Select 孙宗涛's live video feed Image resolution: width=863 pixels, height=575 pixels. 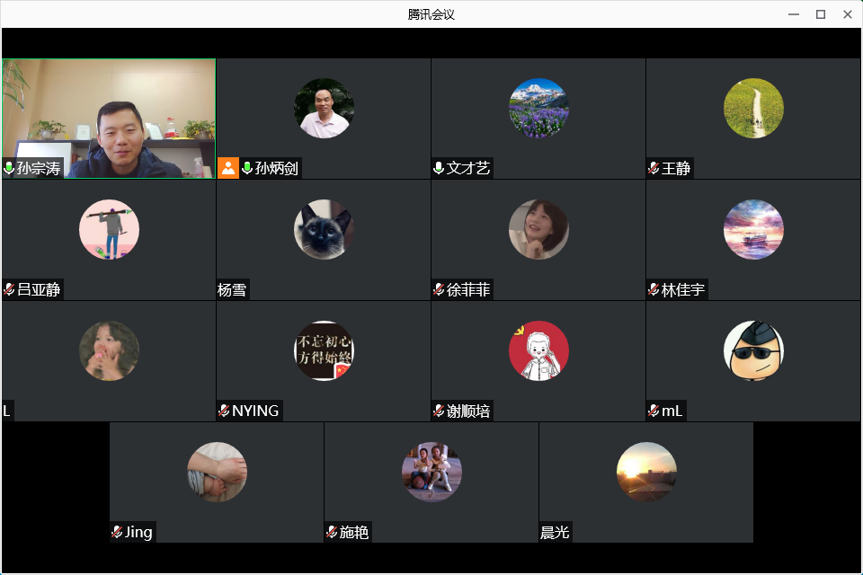pos(108,117)
